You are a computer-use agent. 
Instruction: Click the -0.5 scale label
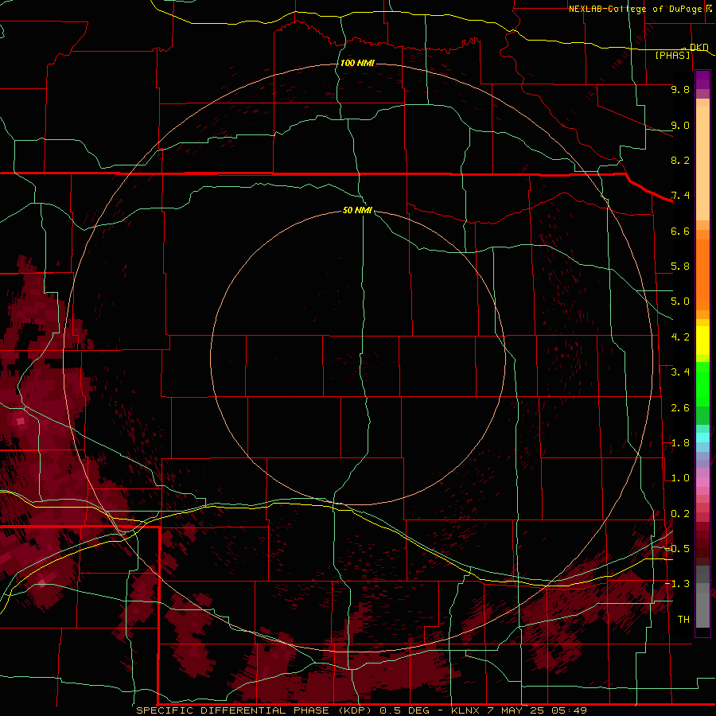coord(678,549)
